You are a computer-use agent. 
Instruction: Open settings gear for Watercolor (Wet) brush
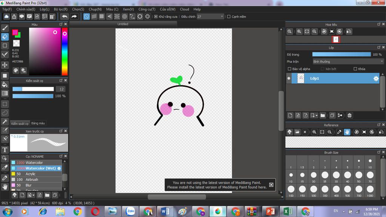tap(59, 168)
